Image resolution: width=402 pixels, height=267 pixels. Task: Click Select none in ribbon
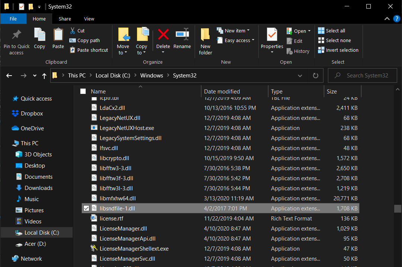point(334,40)
